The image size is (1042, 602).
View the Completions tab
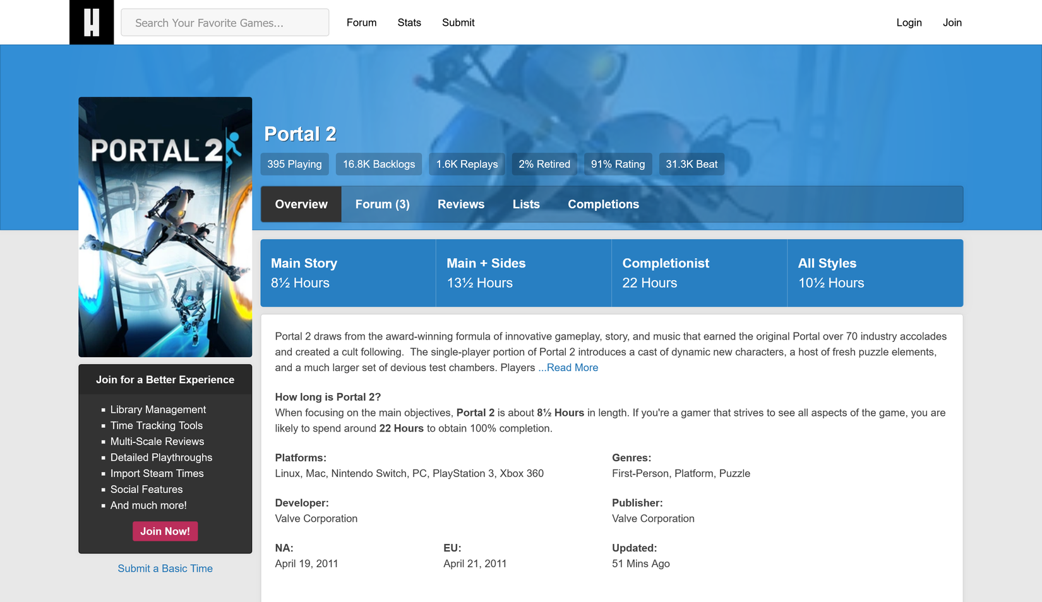[x=602, y=204]
